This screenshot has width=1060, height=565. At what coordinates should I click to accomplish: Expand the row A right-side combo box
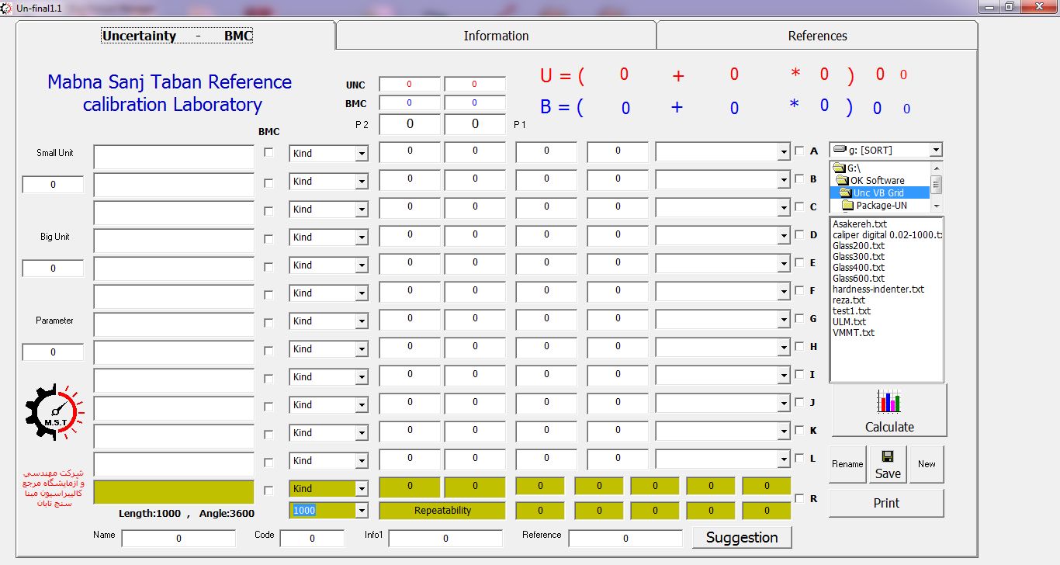click(x=784, y=153)
